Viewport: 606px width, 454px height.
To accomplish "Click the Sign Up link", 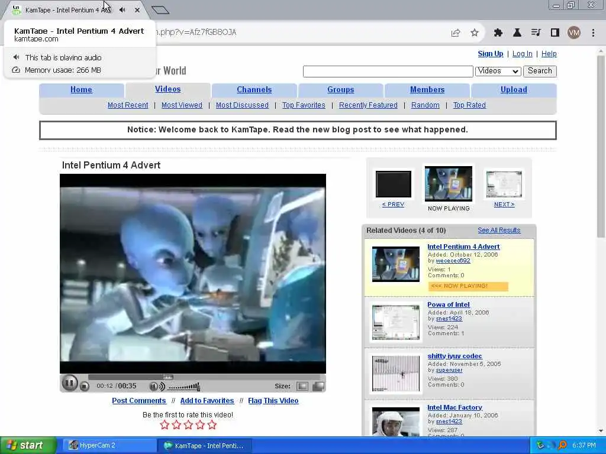I will tap(491, 54).
